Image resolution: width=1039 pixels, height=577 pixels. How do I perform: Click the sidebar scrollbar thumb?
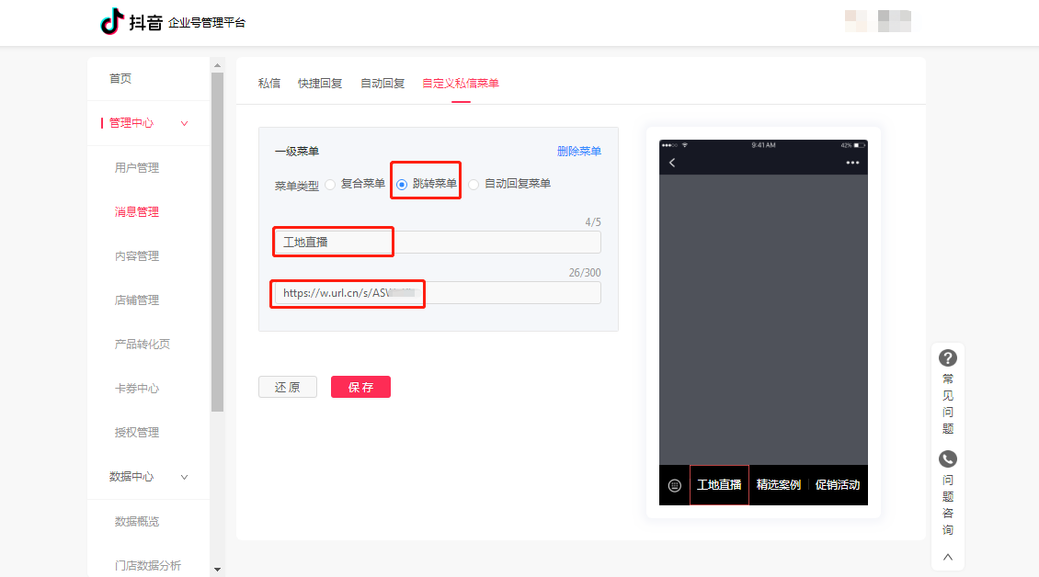tap(217, 242)
